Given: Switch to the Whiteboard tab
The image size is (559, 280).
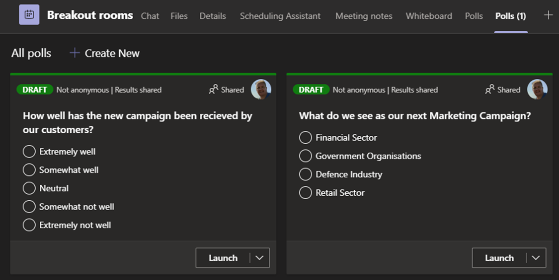Looking at the screenshot, I should (x=429, y=16).
